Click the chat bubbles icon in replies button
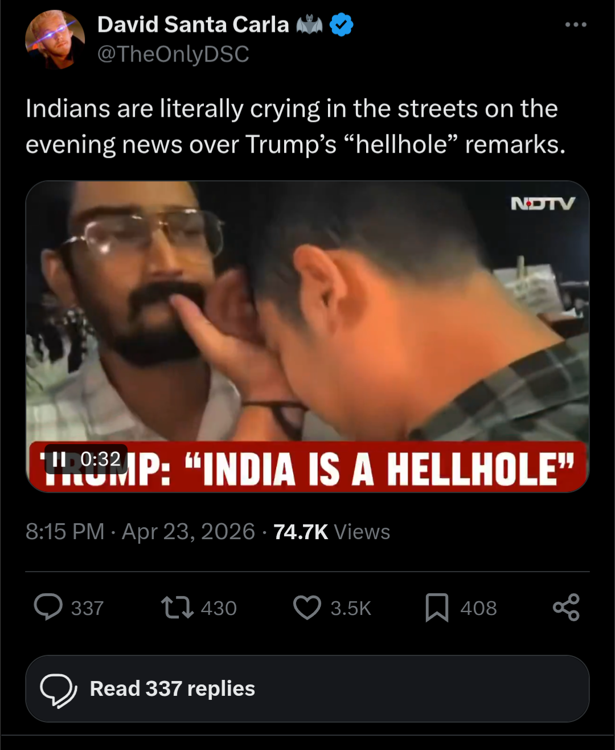 pyautogui.click(x=59, y=690)
